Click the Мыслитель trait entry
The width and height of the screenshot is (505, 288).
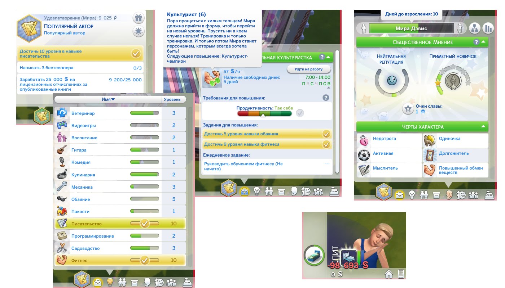[x=389, y=170]
